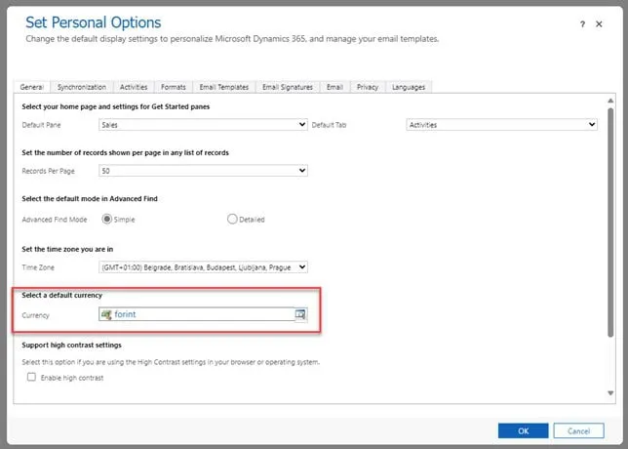Select the Simple Advanced Find mode

106,220
